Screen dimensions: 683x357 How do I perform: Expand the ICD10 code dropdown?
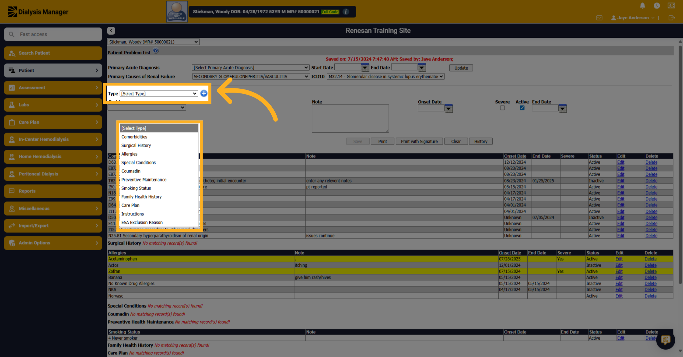tap(386, 76)
